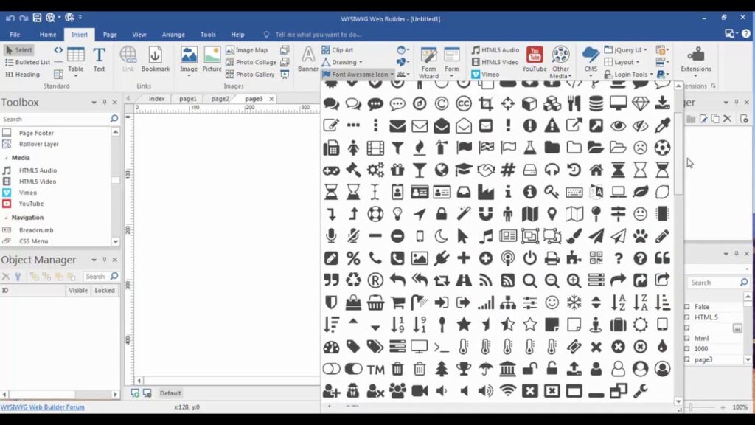Viewport: 755px width, 425px height.
Task: Insert a Banner object
Action: pyautogui.click(x=307, y=60)
